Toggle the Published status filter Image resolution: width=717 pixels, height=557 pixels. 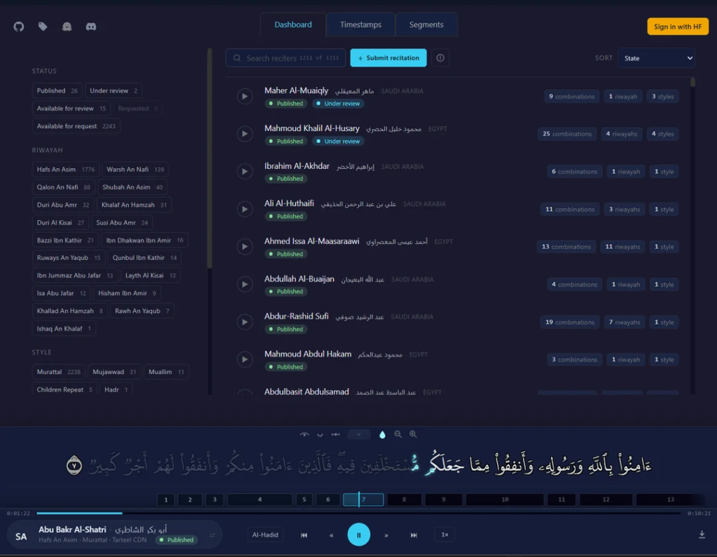point(57,90)
